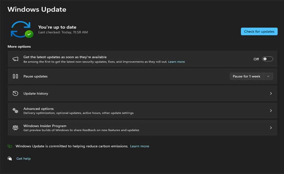Open Windows Insider Program chevron arrow

[271, 128]
